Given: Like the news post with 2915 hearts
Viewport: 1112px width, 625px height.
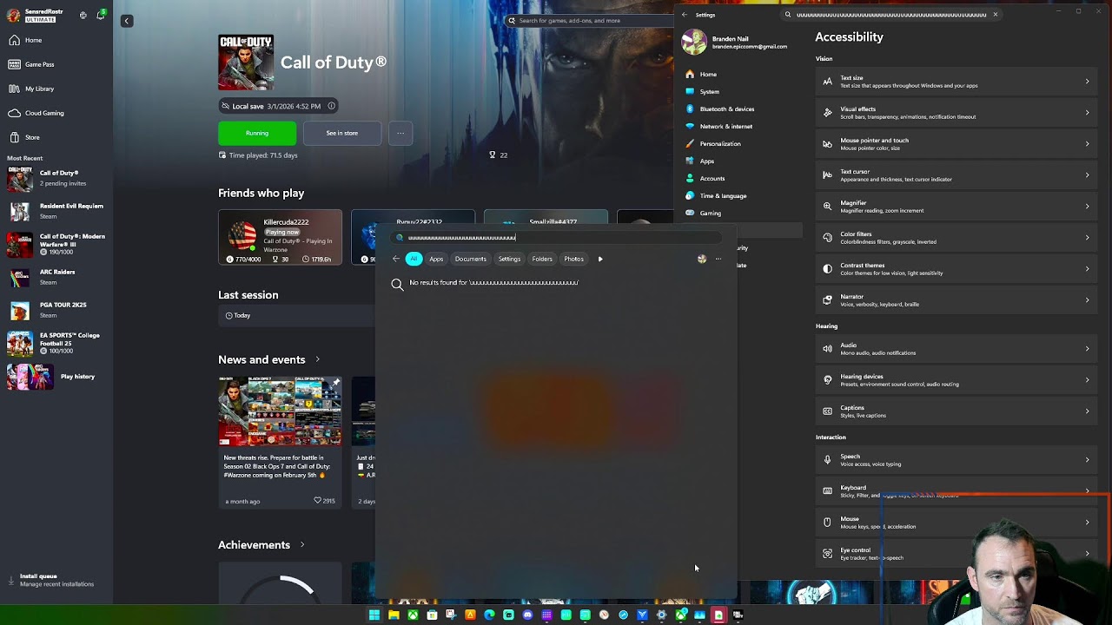Looking at the screenshot, I should 318,501.
